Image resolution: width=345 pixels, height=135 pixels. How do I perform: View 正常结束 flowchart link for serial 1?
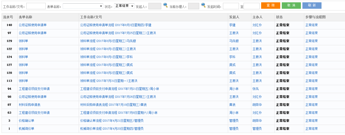click(311, 129)
